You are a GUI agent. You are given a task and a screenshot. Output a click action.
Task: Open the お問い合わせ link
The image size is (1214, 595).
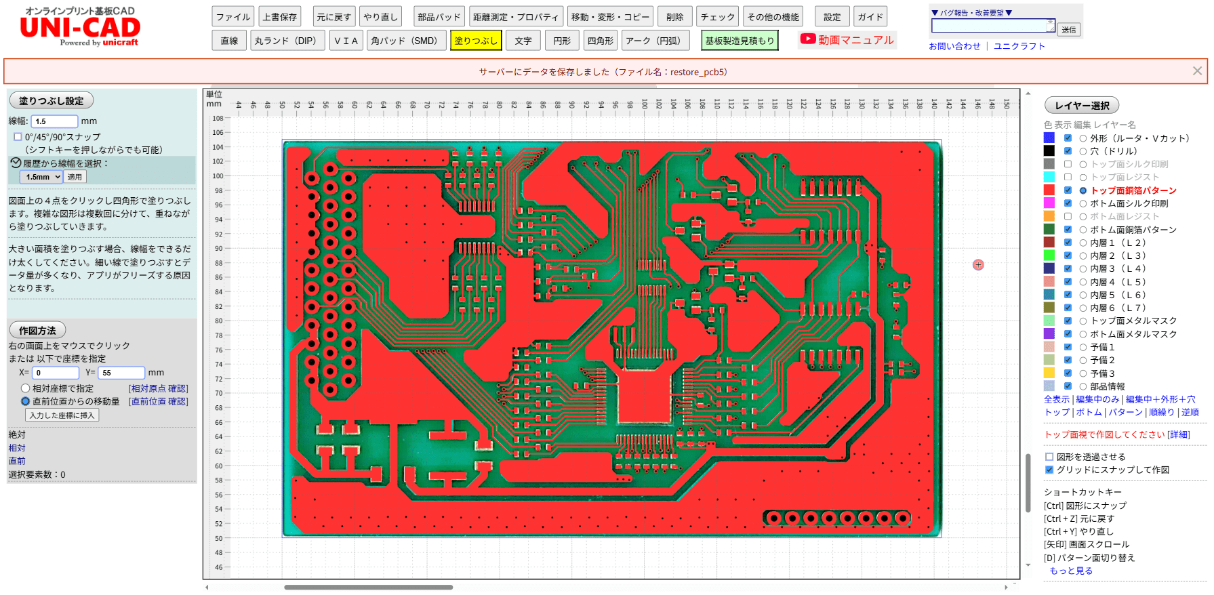954,46
